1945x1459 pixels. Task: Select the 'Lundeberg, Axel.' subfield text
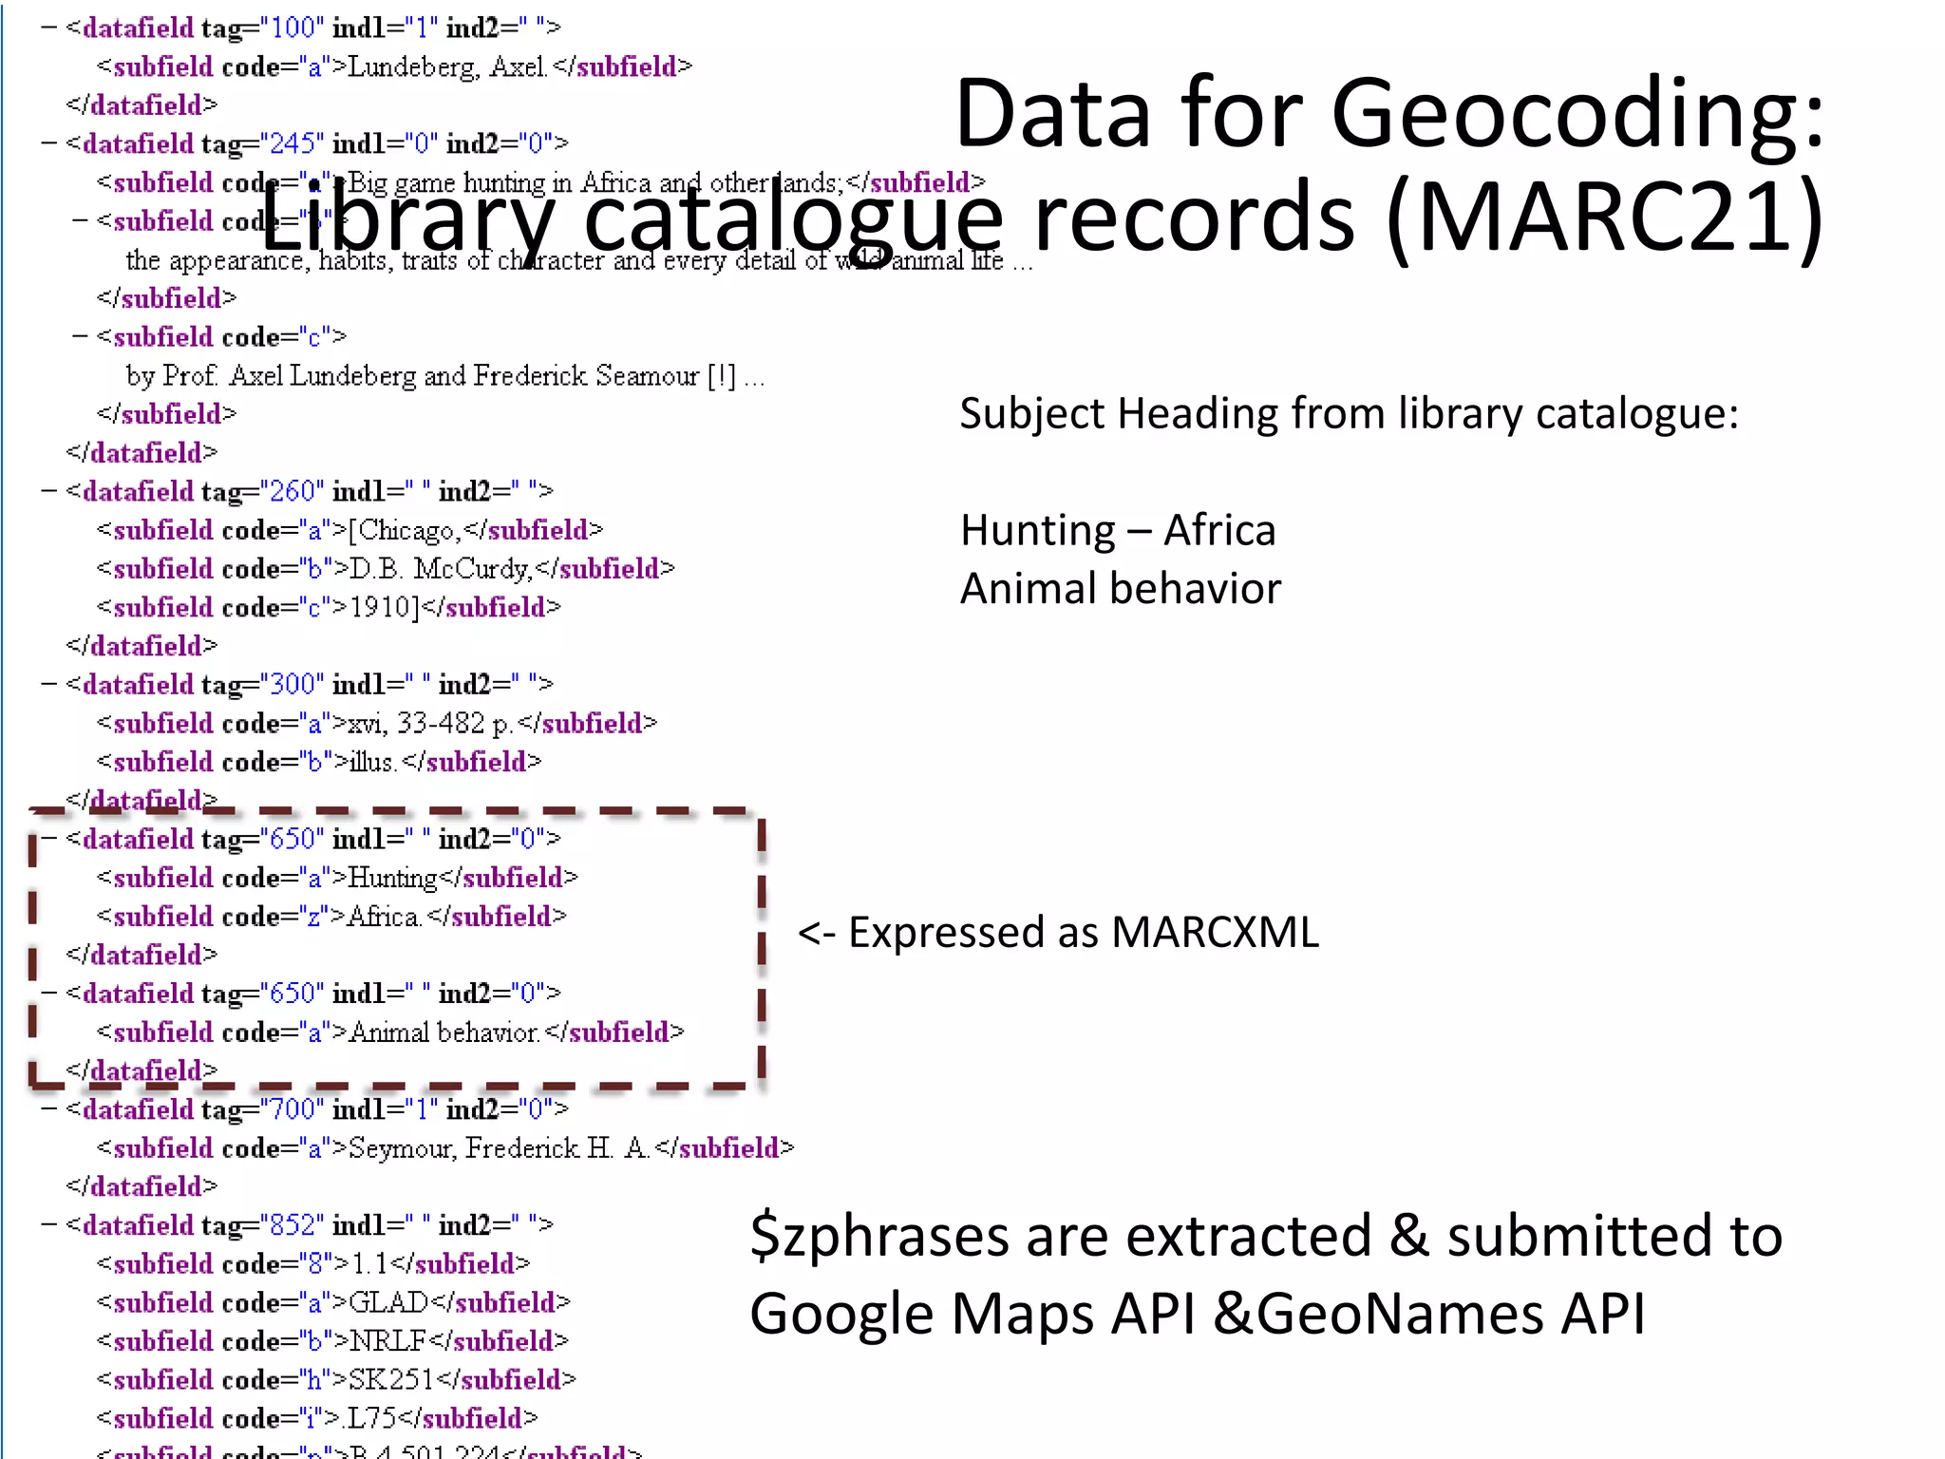pyautogui.click(x=447, y=66)
